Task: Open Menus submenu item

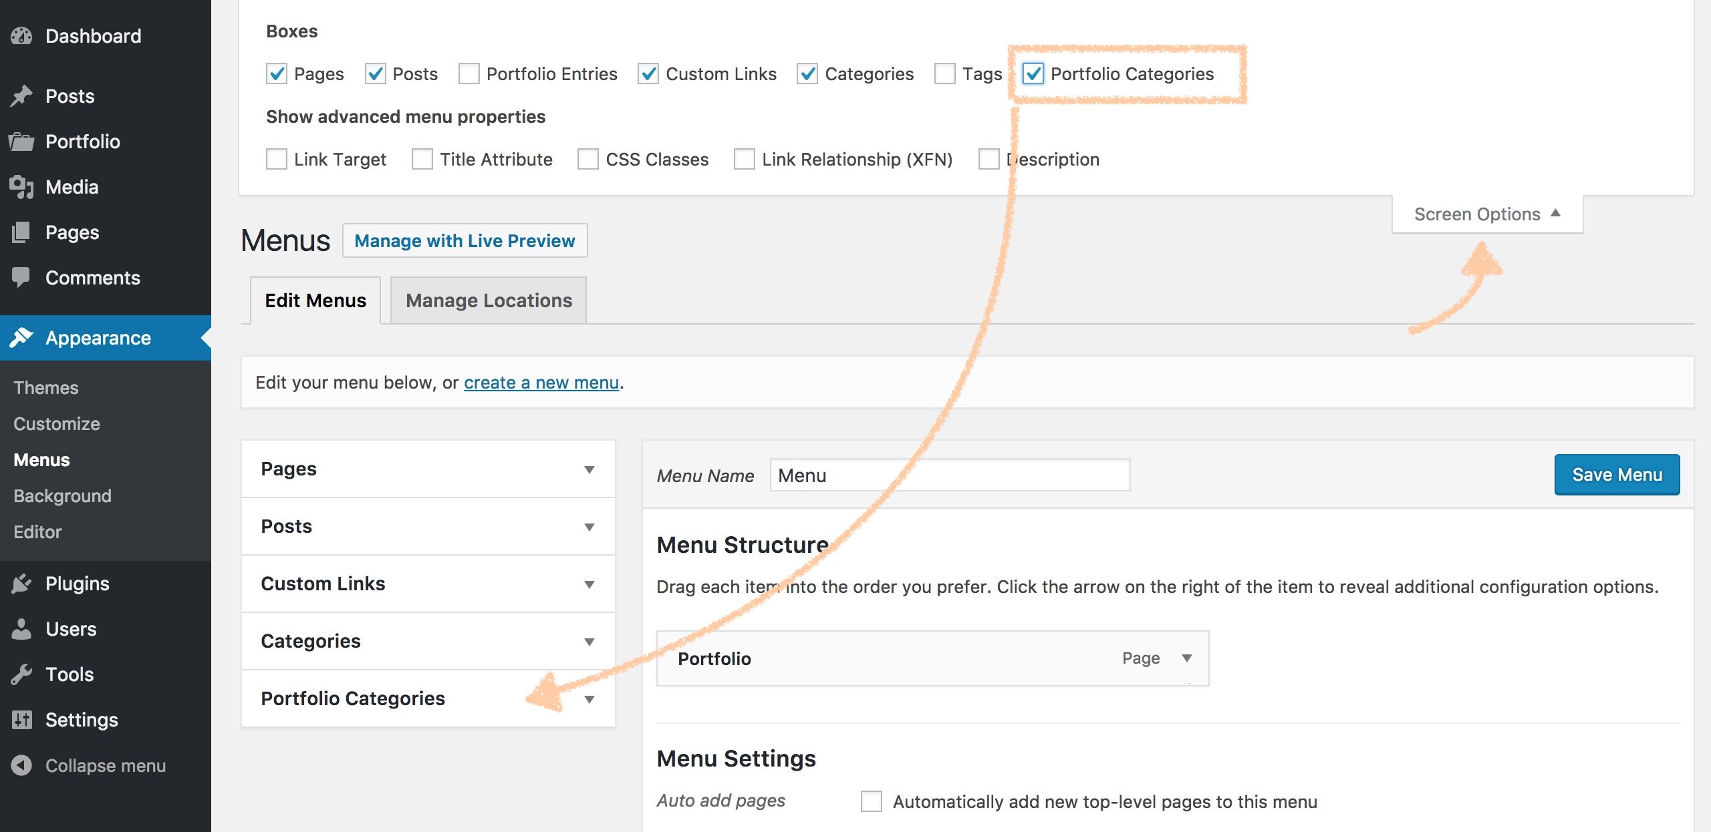Action: (41, 460)
